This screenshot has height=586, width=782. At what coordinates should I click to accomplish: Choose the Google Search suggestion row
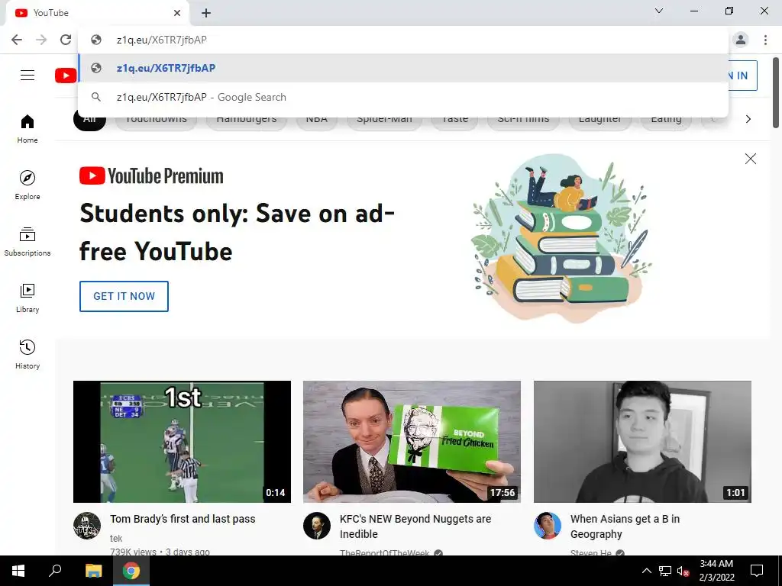pos(403,97)
